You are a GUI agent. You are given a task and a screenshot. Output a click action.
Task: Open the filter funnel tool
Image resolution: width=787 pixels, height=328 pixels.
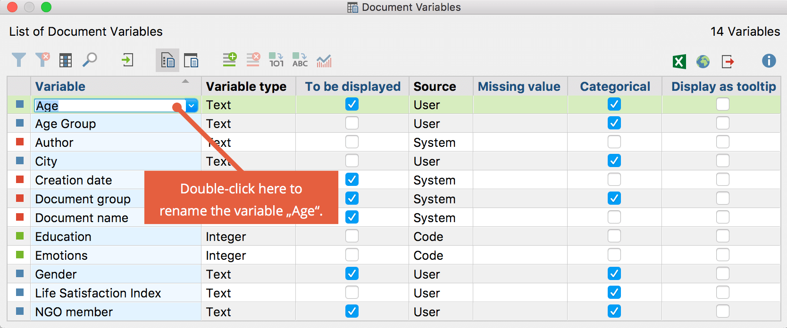(x=19, y=60)
